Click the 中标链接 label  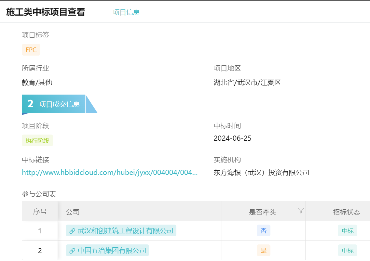[x=35, y=160]
